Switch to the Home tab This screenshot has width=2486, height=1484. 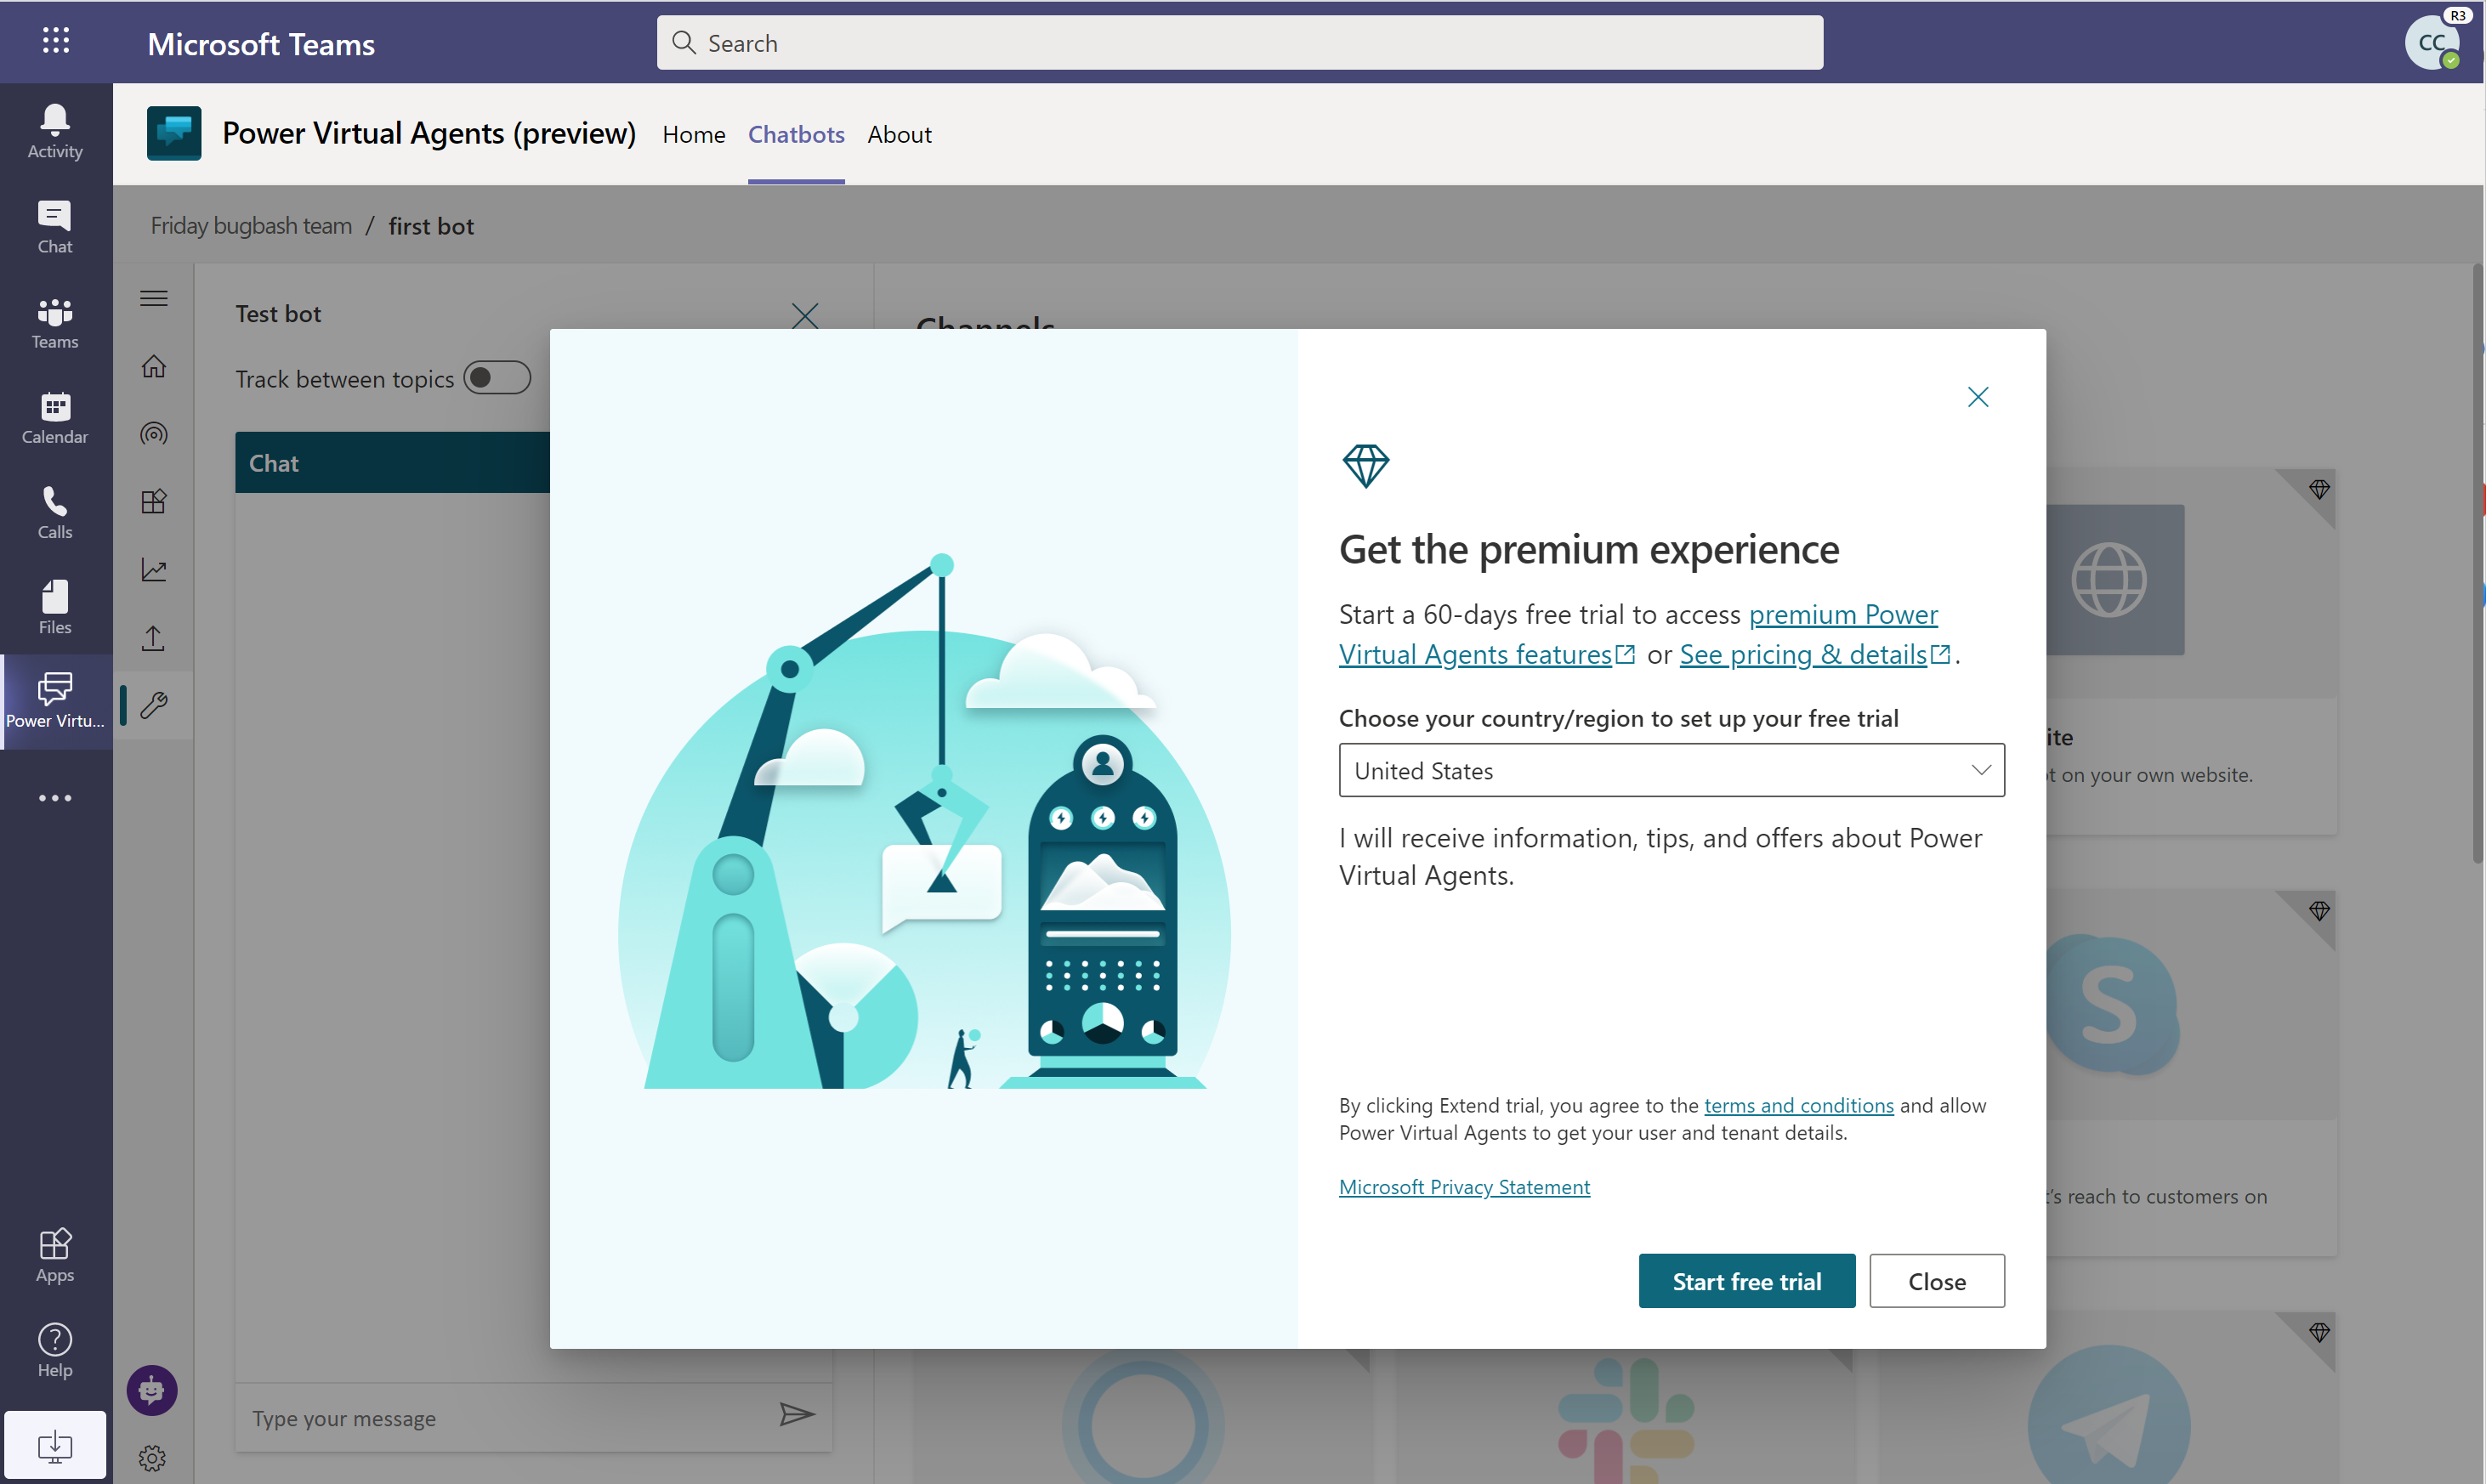(x=695, y=131)
